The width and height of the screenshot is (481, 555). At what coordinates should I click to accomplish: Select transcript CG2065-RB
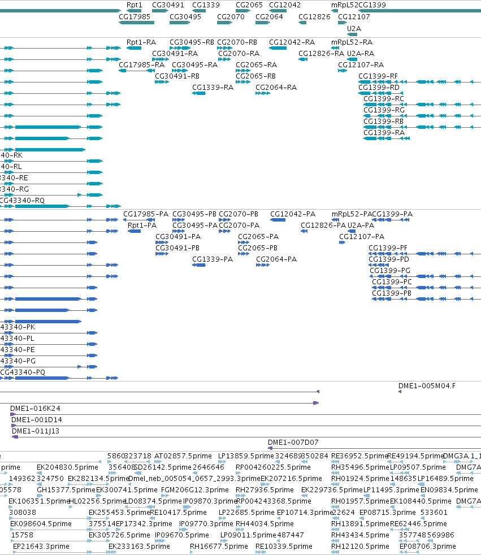click(x=255, y=76)
